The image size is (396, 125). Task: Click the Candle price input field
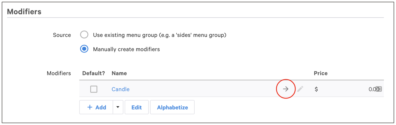[348, 89]
